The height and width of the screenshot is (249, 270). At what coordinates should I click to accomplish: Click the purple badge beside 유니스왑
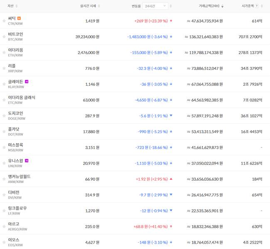tap(27, 160)
